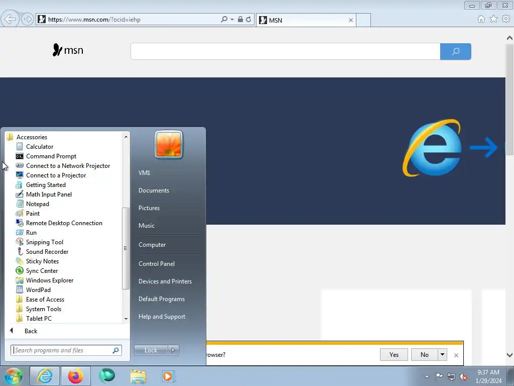Image resolution: width=514 pixels, height=386 pixels.
Task: Go back in Internet Explorer
Action: coord(10,19)
